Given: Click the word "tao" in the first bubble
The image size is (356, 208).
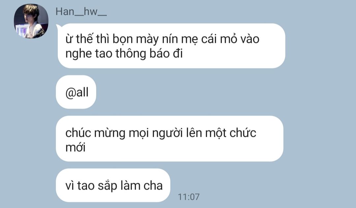Looking at the screenshot, I should (104, 54).
